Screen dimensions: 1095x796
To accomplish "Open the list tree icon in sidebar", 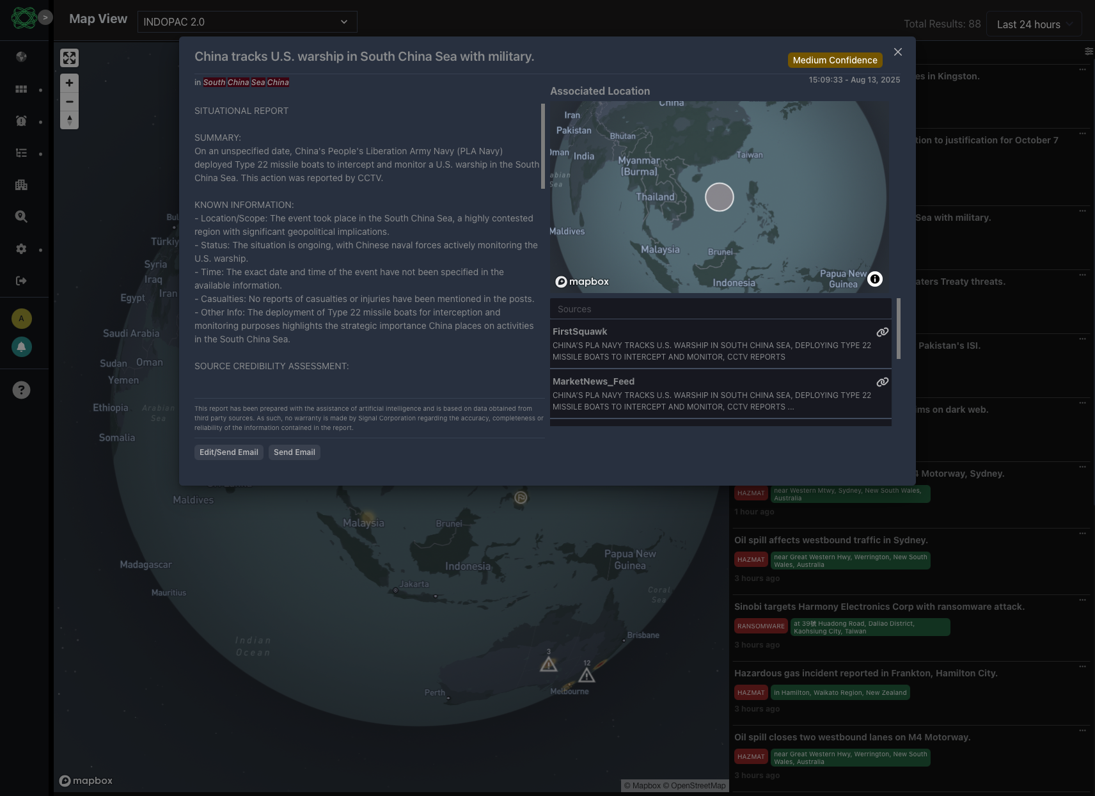I will tap(21, 153).
